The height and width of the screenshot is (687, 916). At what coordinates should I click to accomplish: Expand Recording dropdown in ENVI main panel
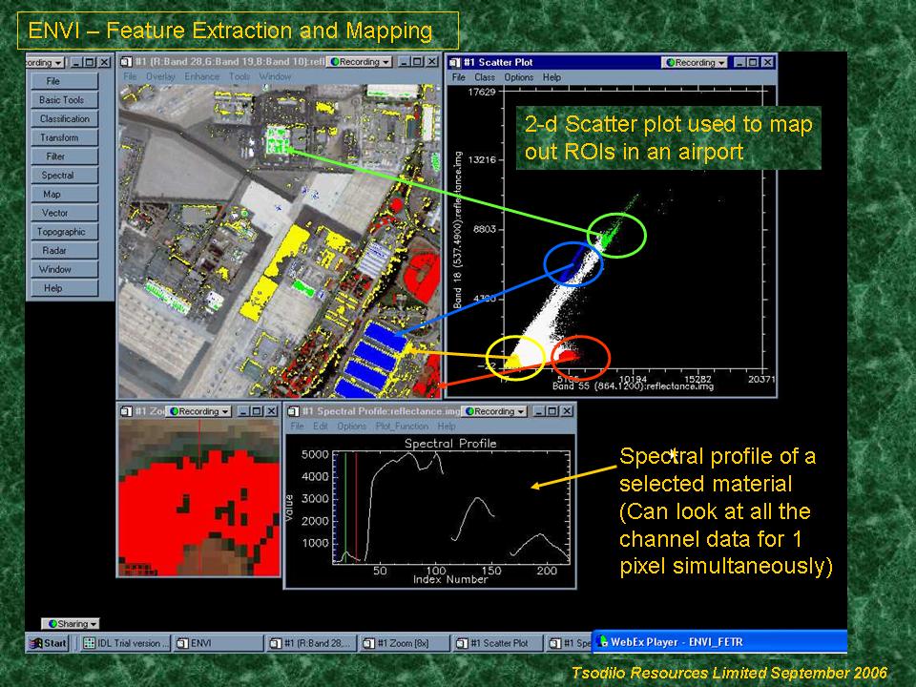pos(45,63)
